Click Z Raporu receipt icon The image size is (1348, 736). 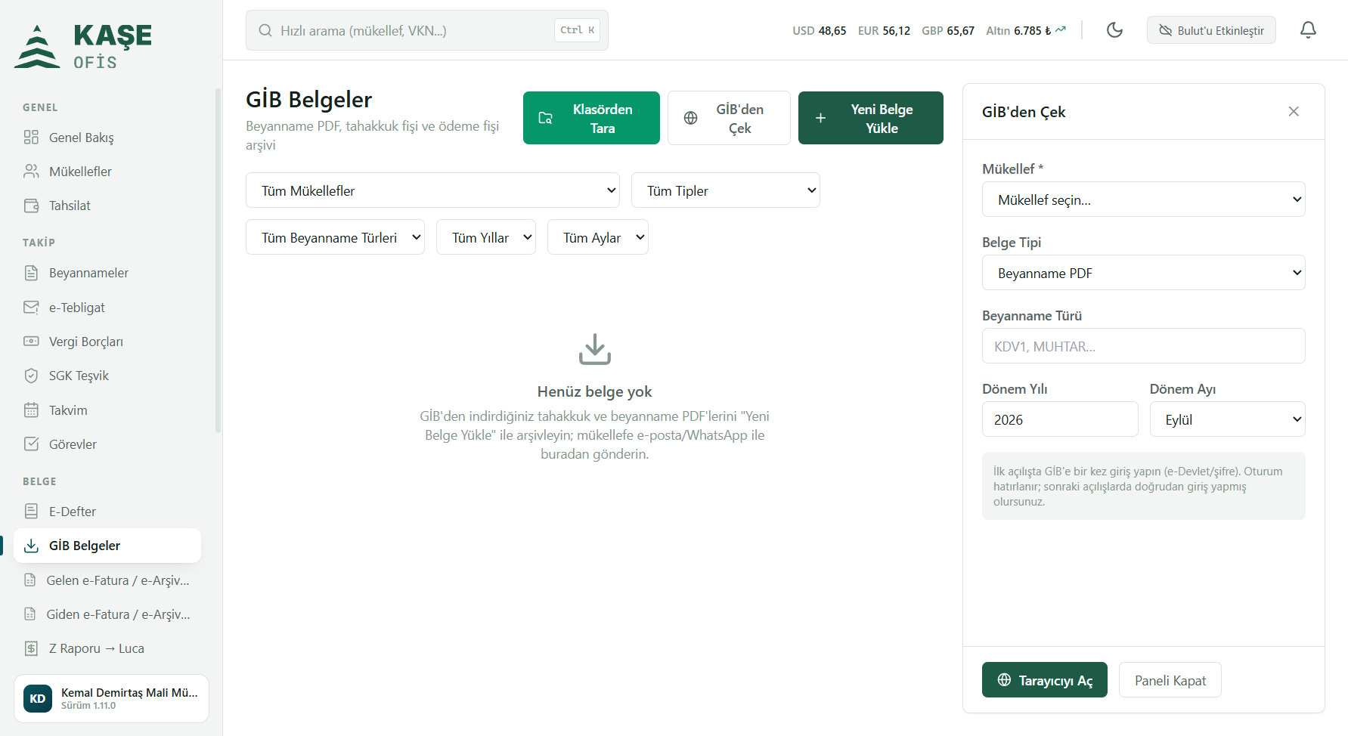[31, 648]
